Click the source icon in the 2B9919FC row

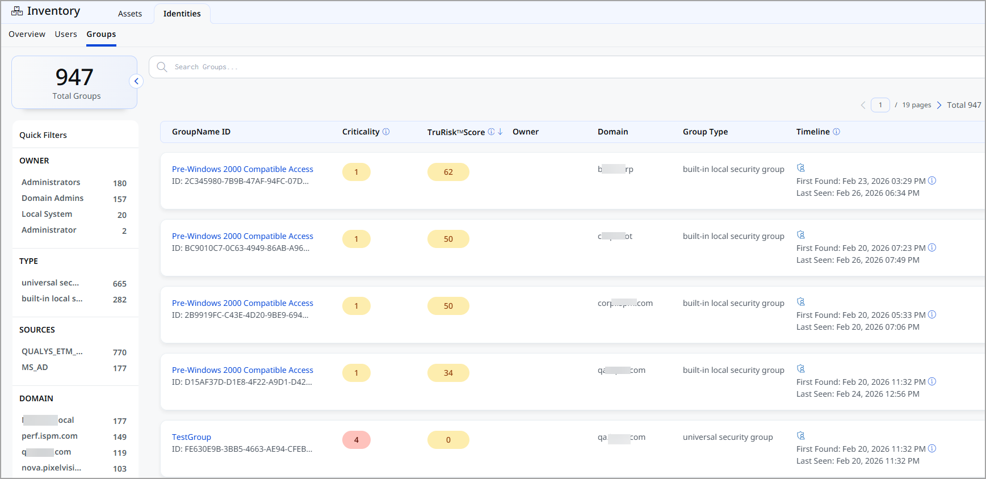[801, 302]
